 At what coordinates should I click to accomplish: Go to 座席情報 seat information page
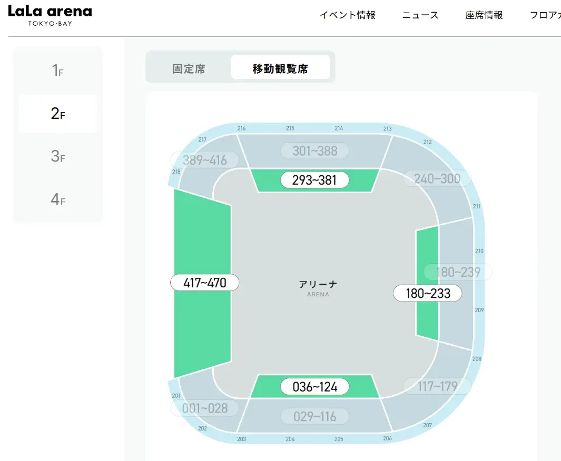tap(484, 15)
